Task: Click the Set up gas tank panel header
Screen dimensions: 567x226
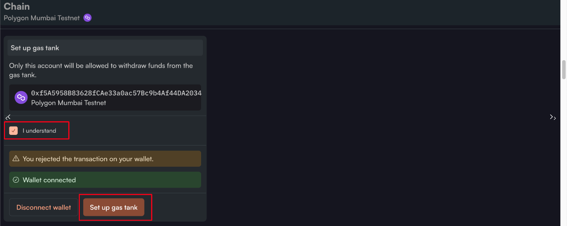Action: [105, 48]
